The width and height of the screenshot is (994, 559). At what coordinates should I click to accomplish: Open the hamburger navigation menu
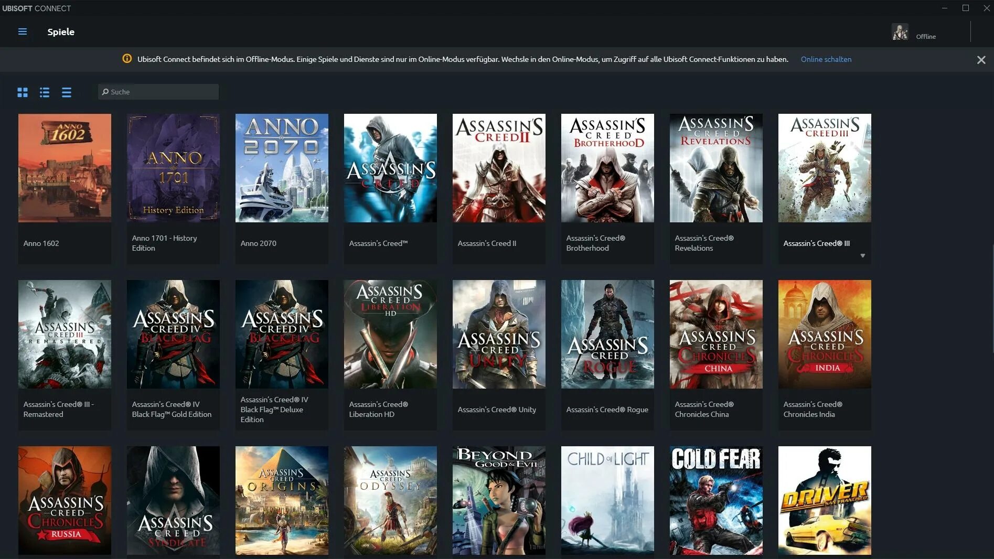click(22, 31)
